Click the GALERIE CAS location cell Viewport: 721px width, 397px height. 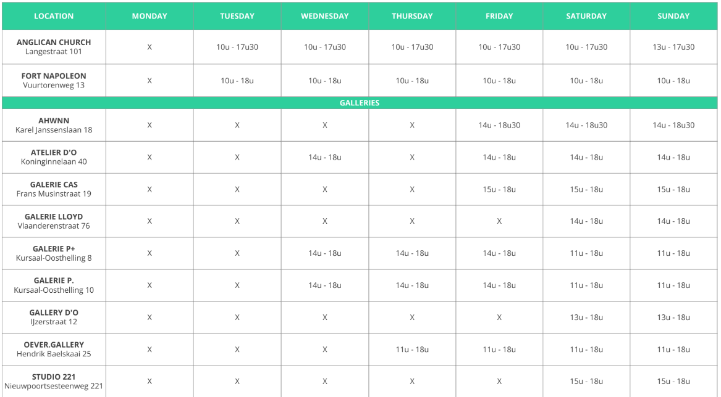pyautogui.click(x=54, y=189)
